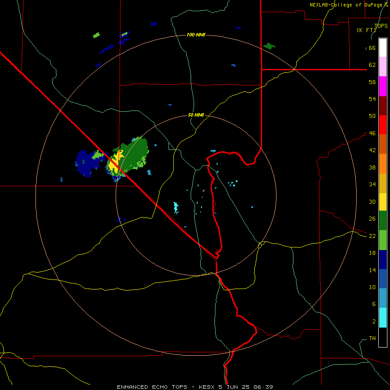The height and width of the screenshot is (390, 390).
Task: Click the "66" legend value
Action: [372, 48]
